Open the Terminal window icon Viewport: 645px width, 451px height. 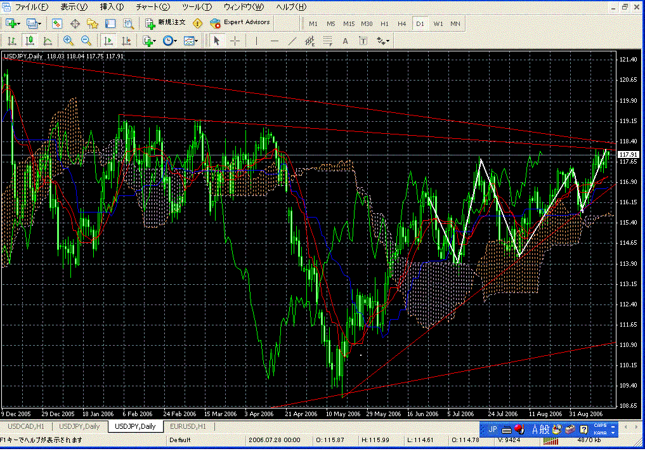110,23
